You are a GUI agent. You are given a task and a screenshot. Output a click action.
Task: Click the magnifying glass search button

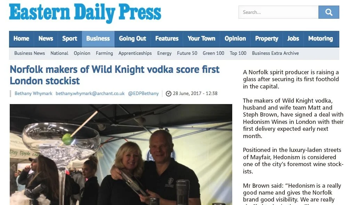(329, 12)
